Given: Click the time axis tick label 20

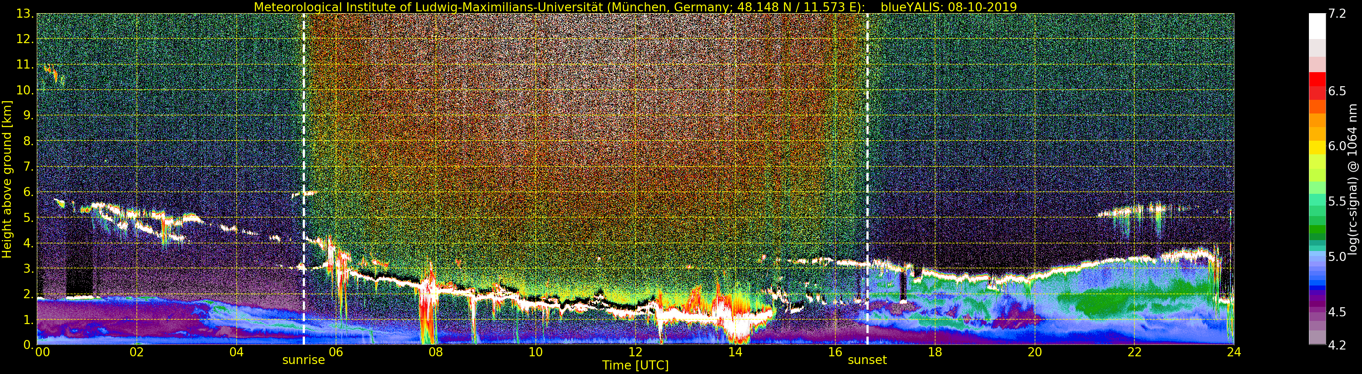Looking at the screenshot, I should click(1035, 352).
